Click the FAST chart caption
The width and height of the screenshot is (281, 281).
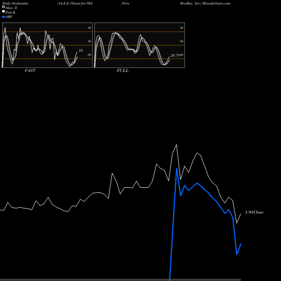point(30,71)
